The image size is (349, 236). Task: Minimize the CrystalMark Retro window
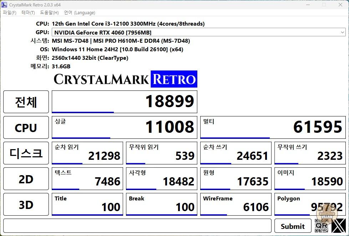point(308,5)
